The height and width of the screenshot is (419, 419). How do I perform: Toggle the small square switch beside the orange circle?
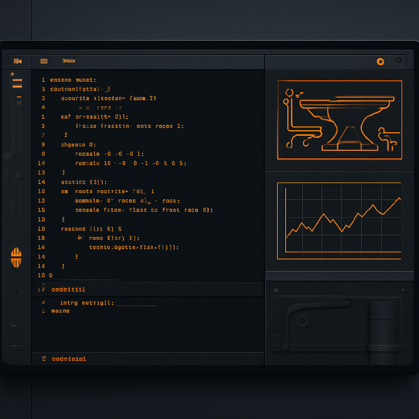pyautogui.click(x=398, y=62)
